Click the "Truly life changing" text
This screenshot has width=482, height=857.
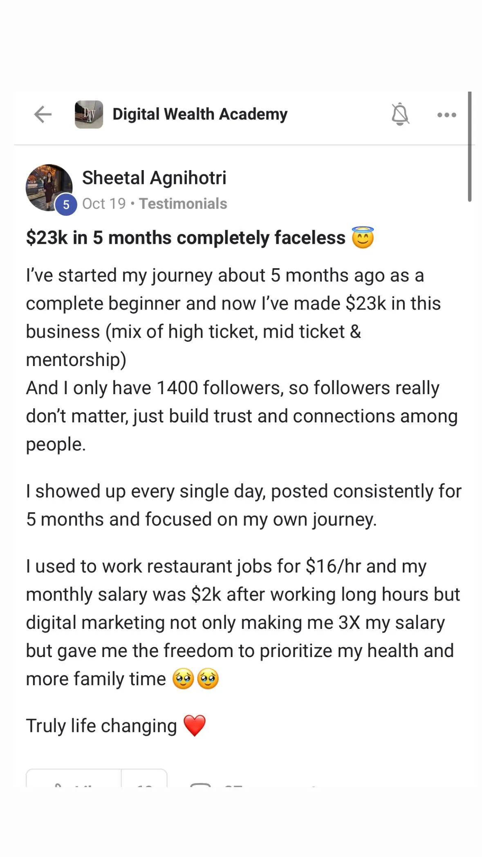tap(101, 726)
